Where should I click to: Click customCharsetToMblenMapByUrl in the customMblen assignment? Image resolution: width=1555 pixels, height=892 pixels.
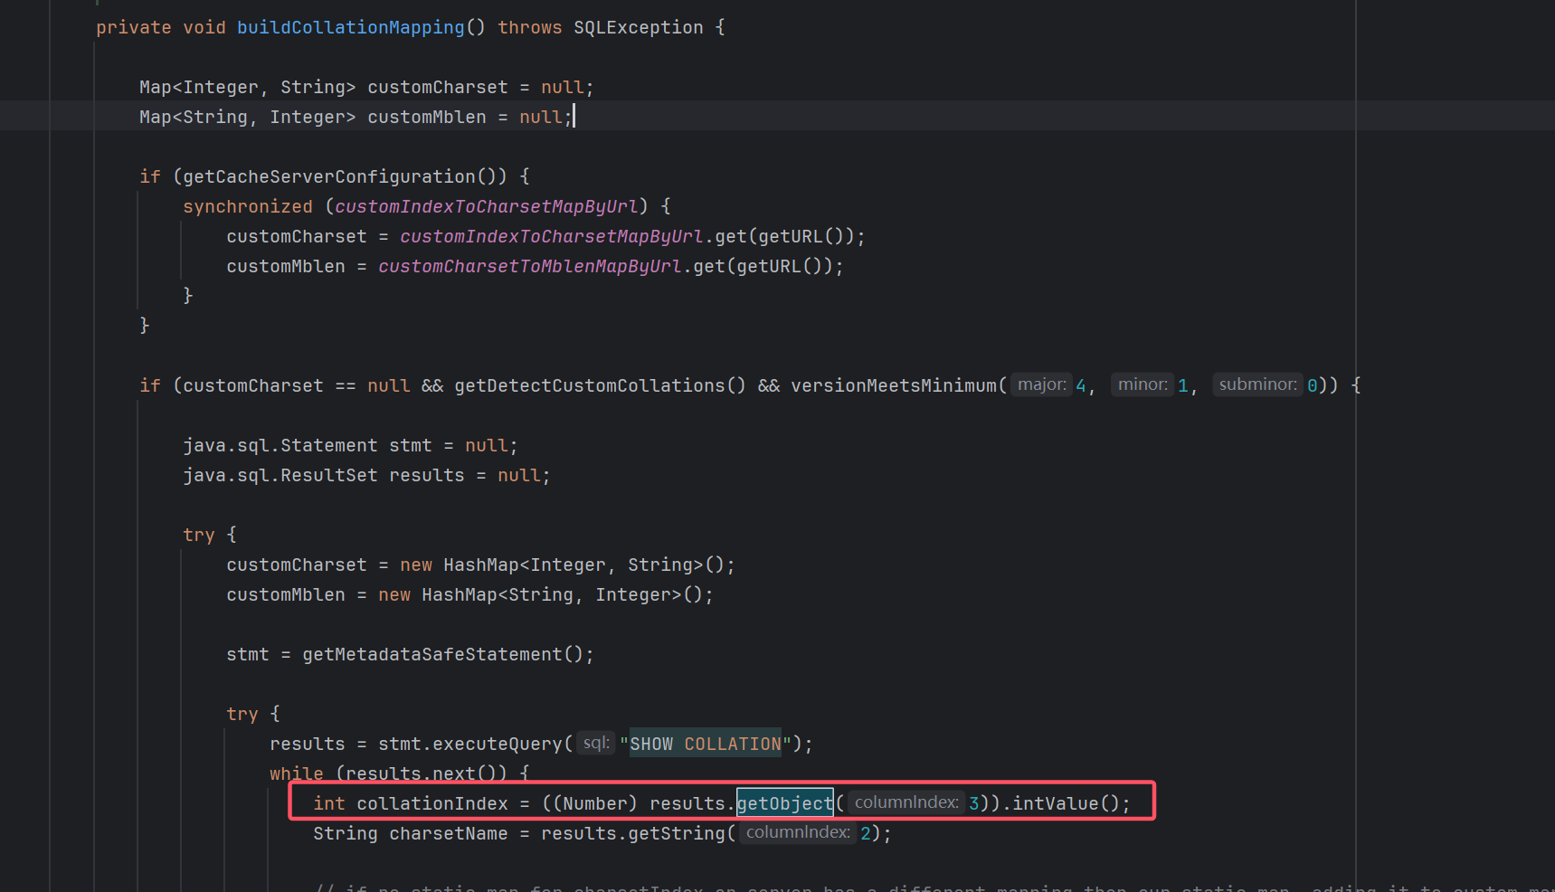(529, 266)
